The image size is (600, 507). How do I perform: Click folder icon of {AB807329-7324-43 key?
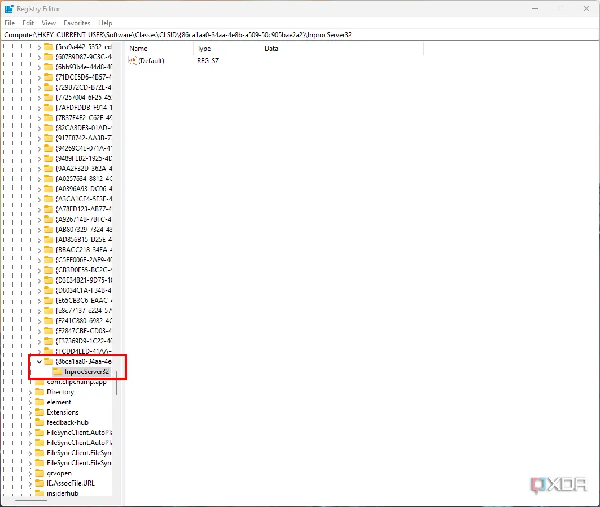coord(49,230)
